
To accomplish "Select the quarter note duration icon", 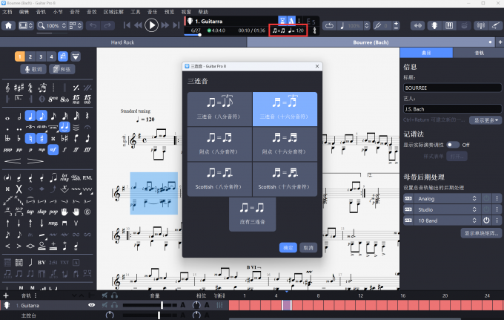I will tap(30, 116).
